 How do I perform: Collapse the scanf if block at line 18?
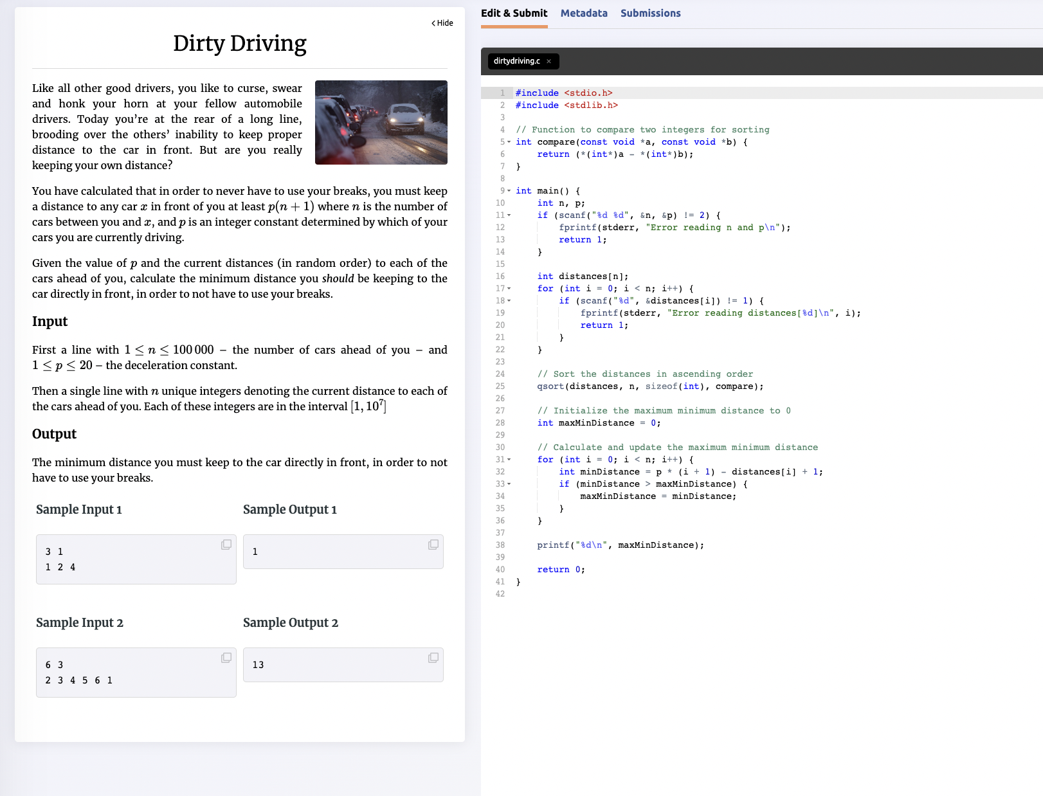point(509,300)
